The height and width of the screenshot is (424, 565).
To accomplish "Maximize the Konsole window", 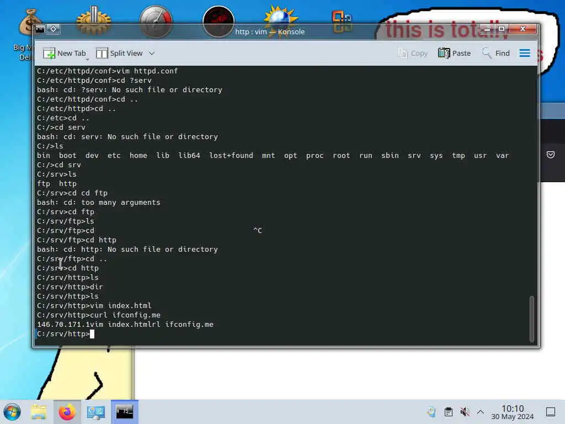I will coord(501,29).
